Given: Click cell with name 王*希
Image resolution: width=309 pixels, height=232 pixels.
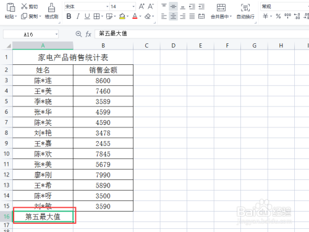Looking at the screenshot, I should pos(43,186).
